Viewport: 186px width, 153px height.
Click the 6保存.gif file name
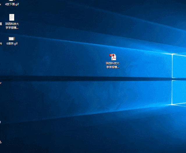tap(12, 44)
